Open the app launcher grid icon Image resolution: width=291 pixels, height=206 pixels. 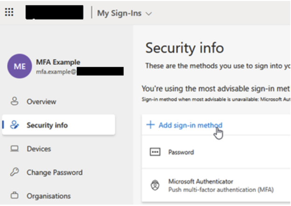point(9,13)
